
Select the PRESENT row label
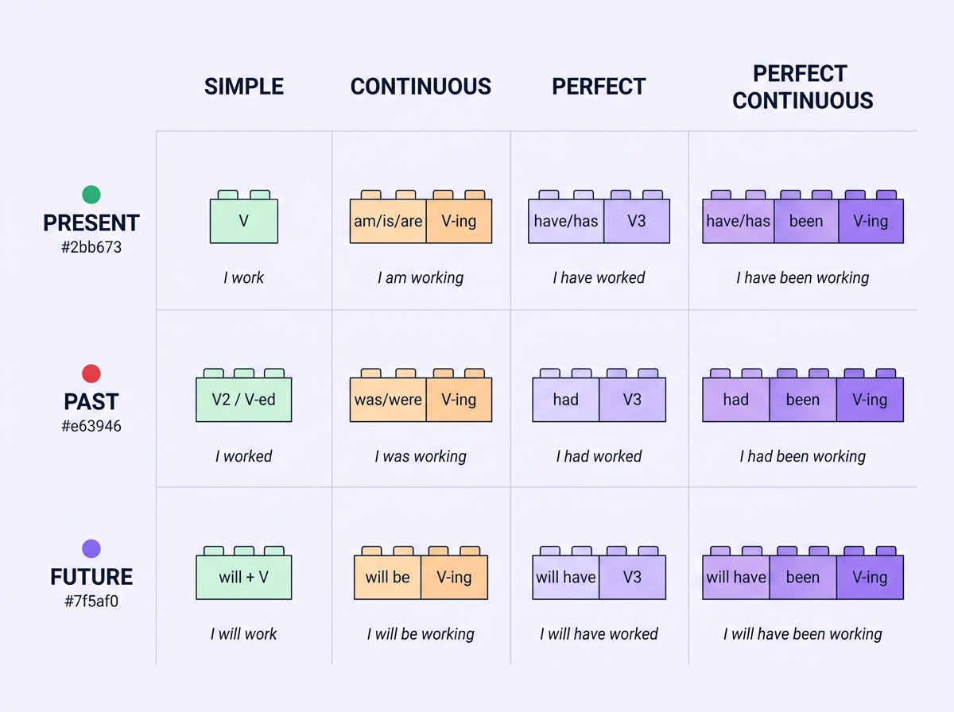pyautogui.click(x=91, y=222)
